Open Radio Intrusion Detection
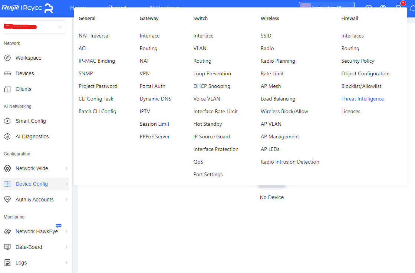The width and height of the screenshot is (415, 273). 290,162
